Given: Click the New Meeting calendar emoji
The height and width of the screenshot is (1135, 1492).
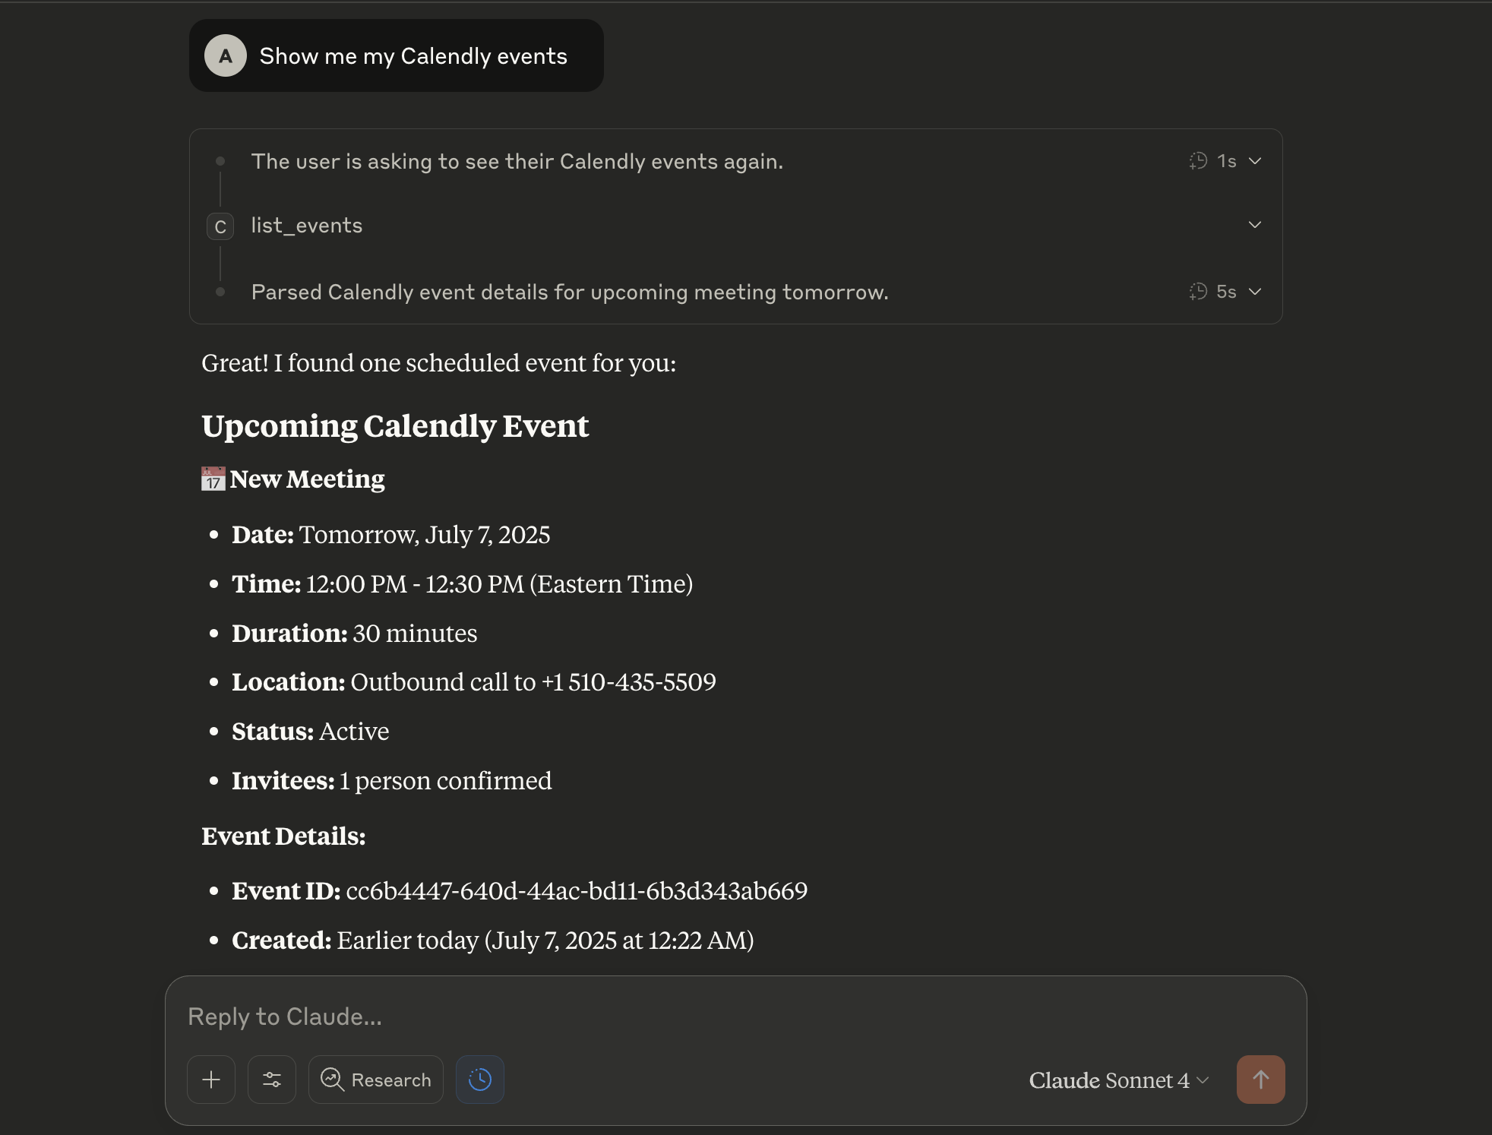Looking at the screenshot, I should pos(212,479).
